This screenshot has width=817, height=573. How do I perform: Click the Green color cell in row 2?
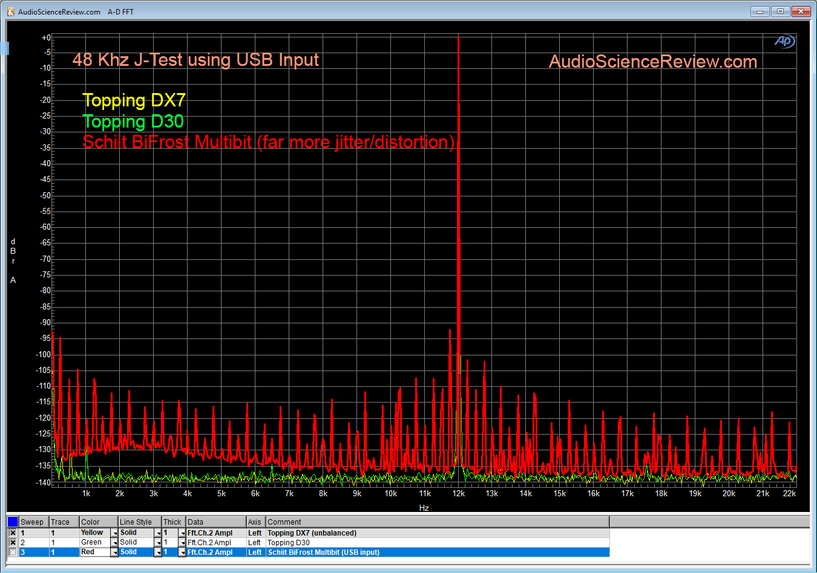point(95,543)
